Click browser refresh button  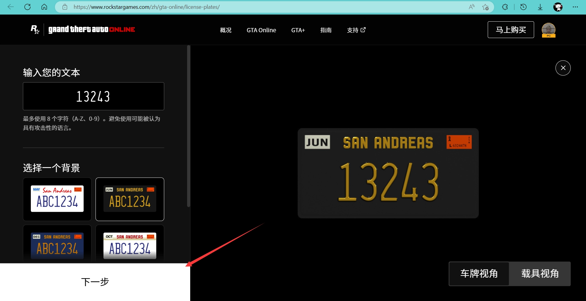click(27, 7)
